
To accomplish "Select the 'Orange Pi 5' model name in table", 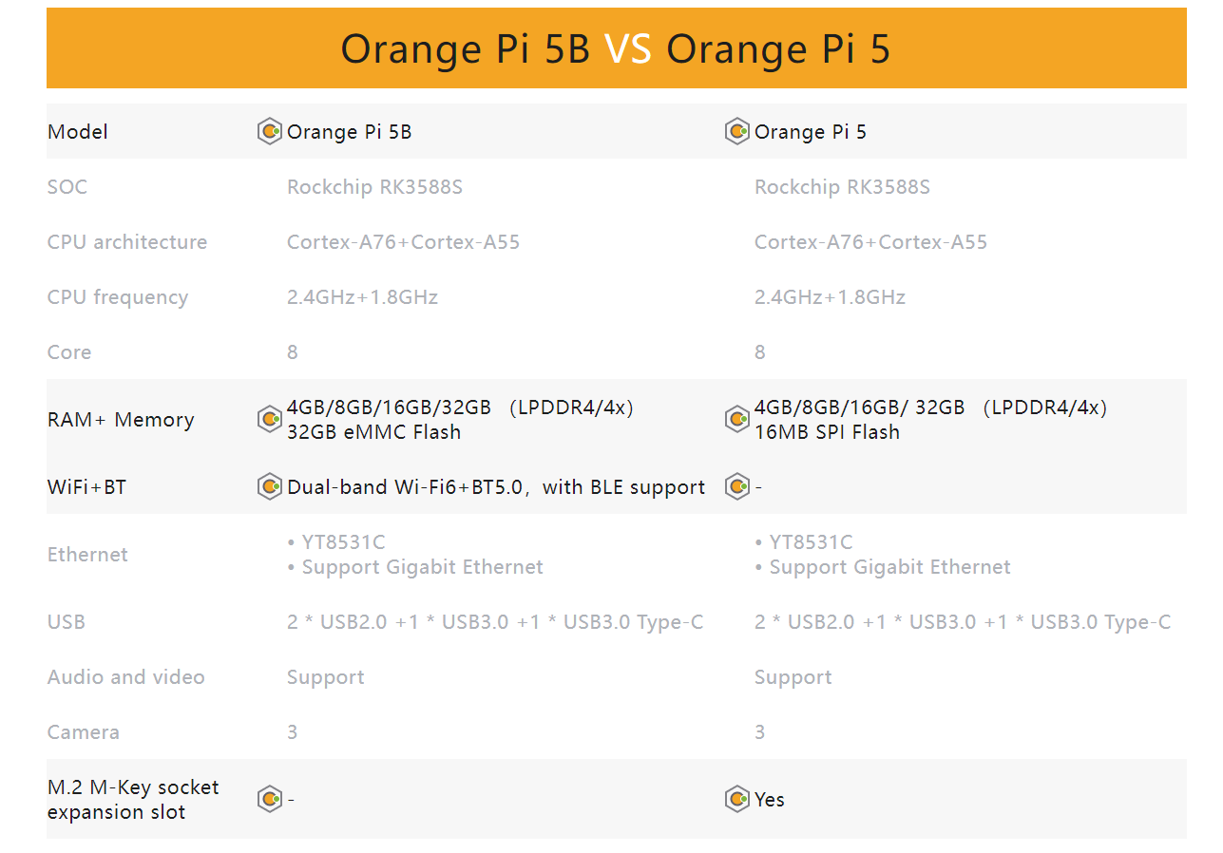I will (810, 132).
